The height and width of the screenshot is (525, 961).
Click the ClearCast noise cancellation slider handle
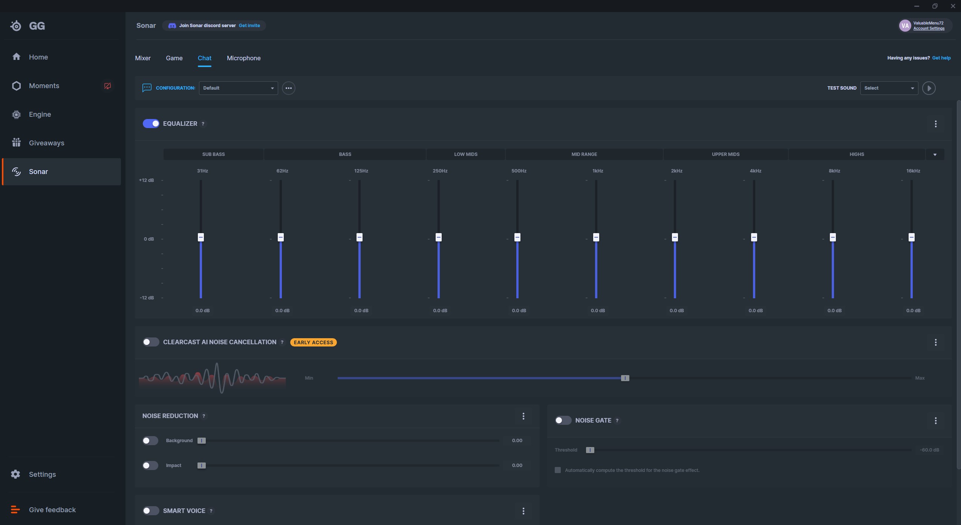(x=625, y=378)
